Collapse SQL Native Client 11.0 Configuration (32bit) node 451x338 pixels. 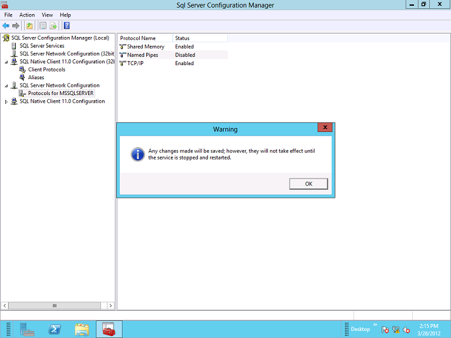click(6, 62)
